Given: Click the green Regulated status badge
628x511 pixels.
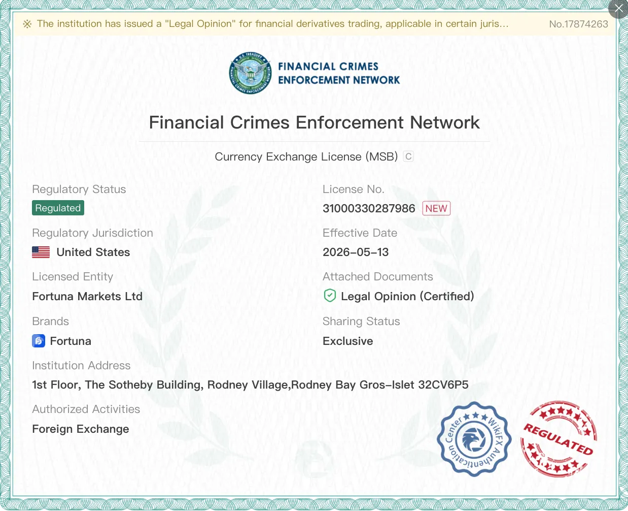Looking at the screenshot, I should 58,208.
